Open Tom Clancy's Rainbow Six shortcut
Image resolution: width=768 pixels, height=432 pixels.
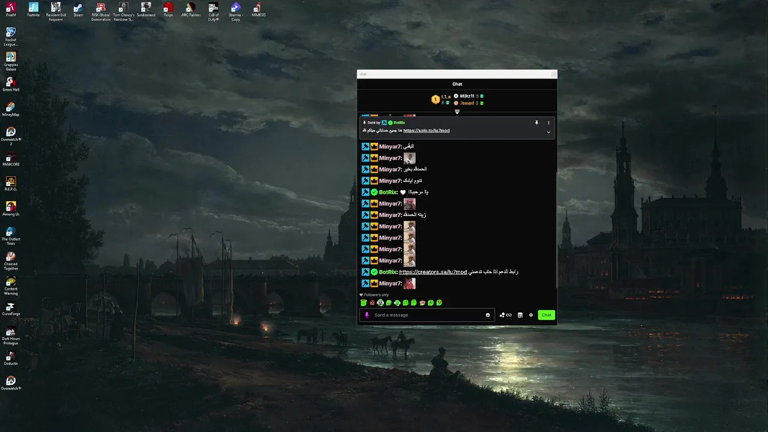[124, 11]
